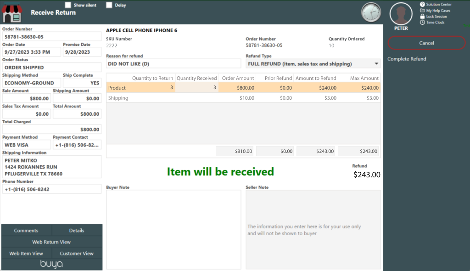Expand the Refund Type dropdown

376,64
